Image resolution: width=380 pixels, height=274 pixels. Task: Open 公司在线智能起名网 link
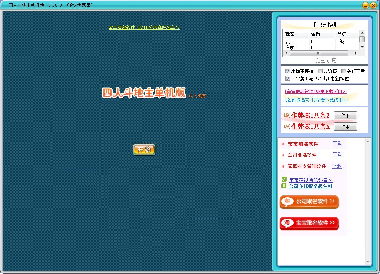310,186
